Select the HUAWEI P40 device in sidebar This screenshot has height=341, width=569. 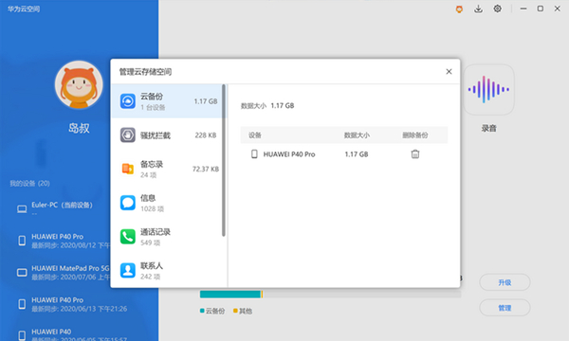coord(73,335)
